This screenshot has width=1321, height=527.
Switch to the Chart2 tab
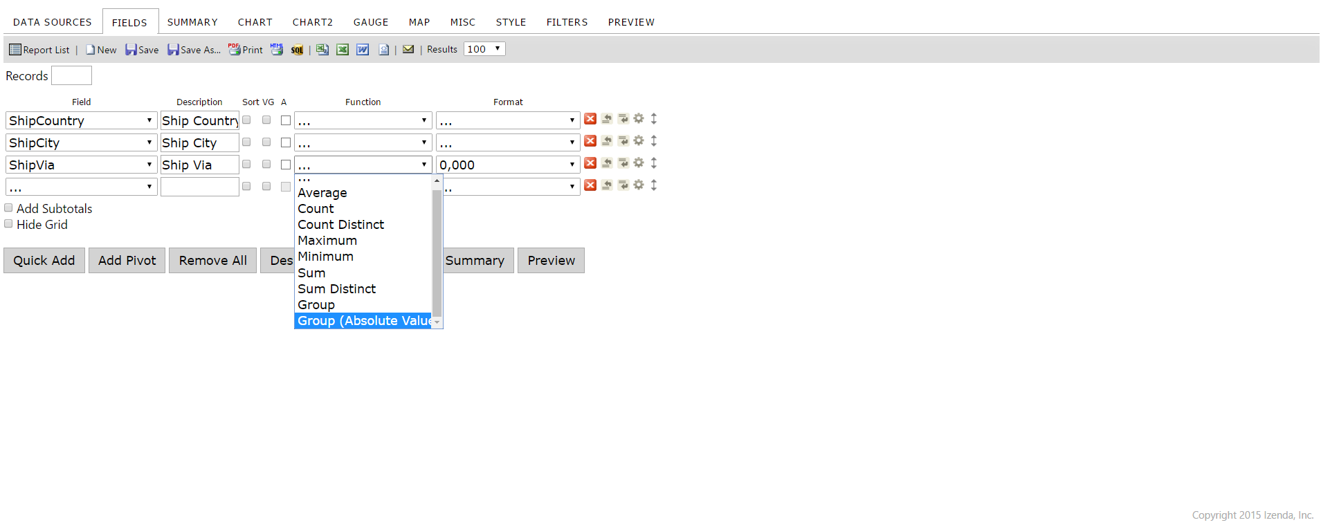click(x=313, y=22)
